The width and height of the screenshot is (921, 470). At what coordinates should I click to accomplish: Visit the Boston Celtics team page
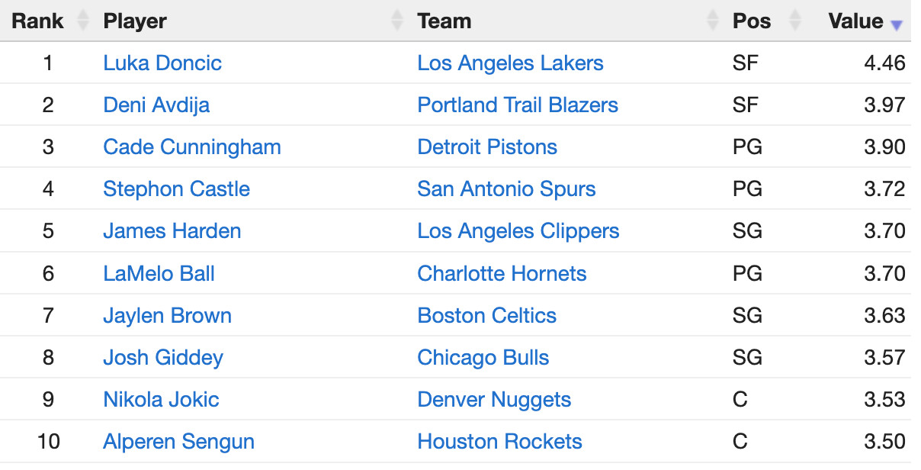(486, 315)
